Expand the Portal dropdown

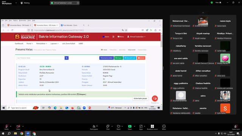click(x=29, y=43)
